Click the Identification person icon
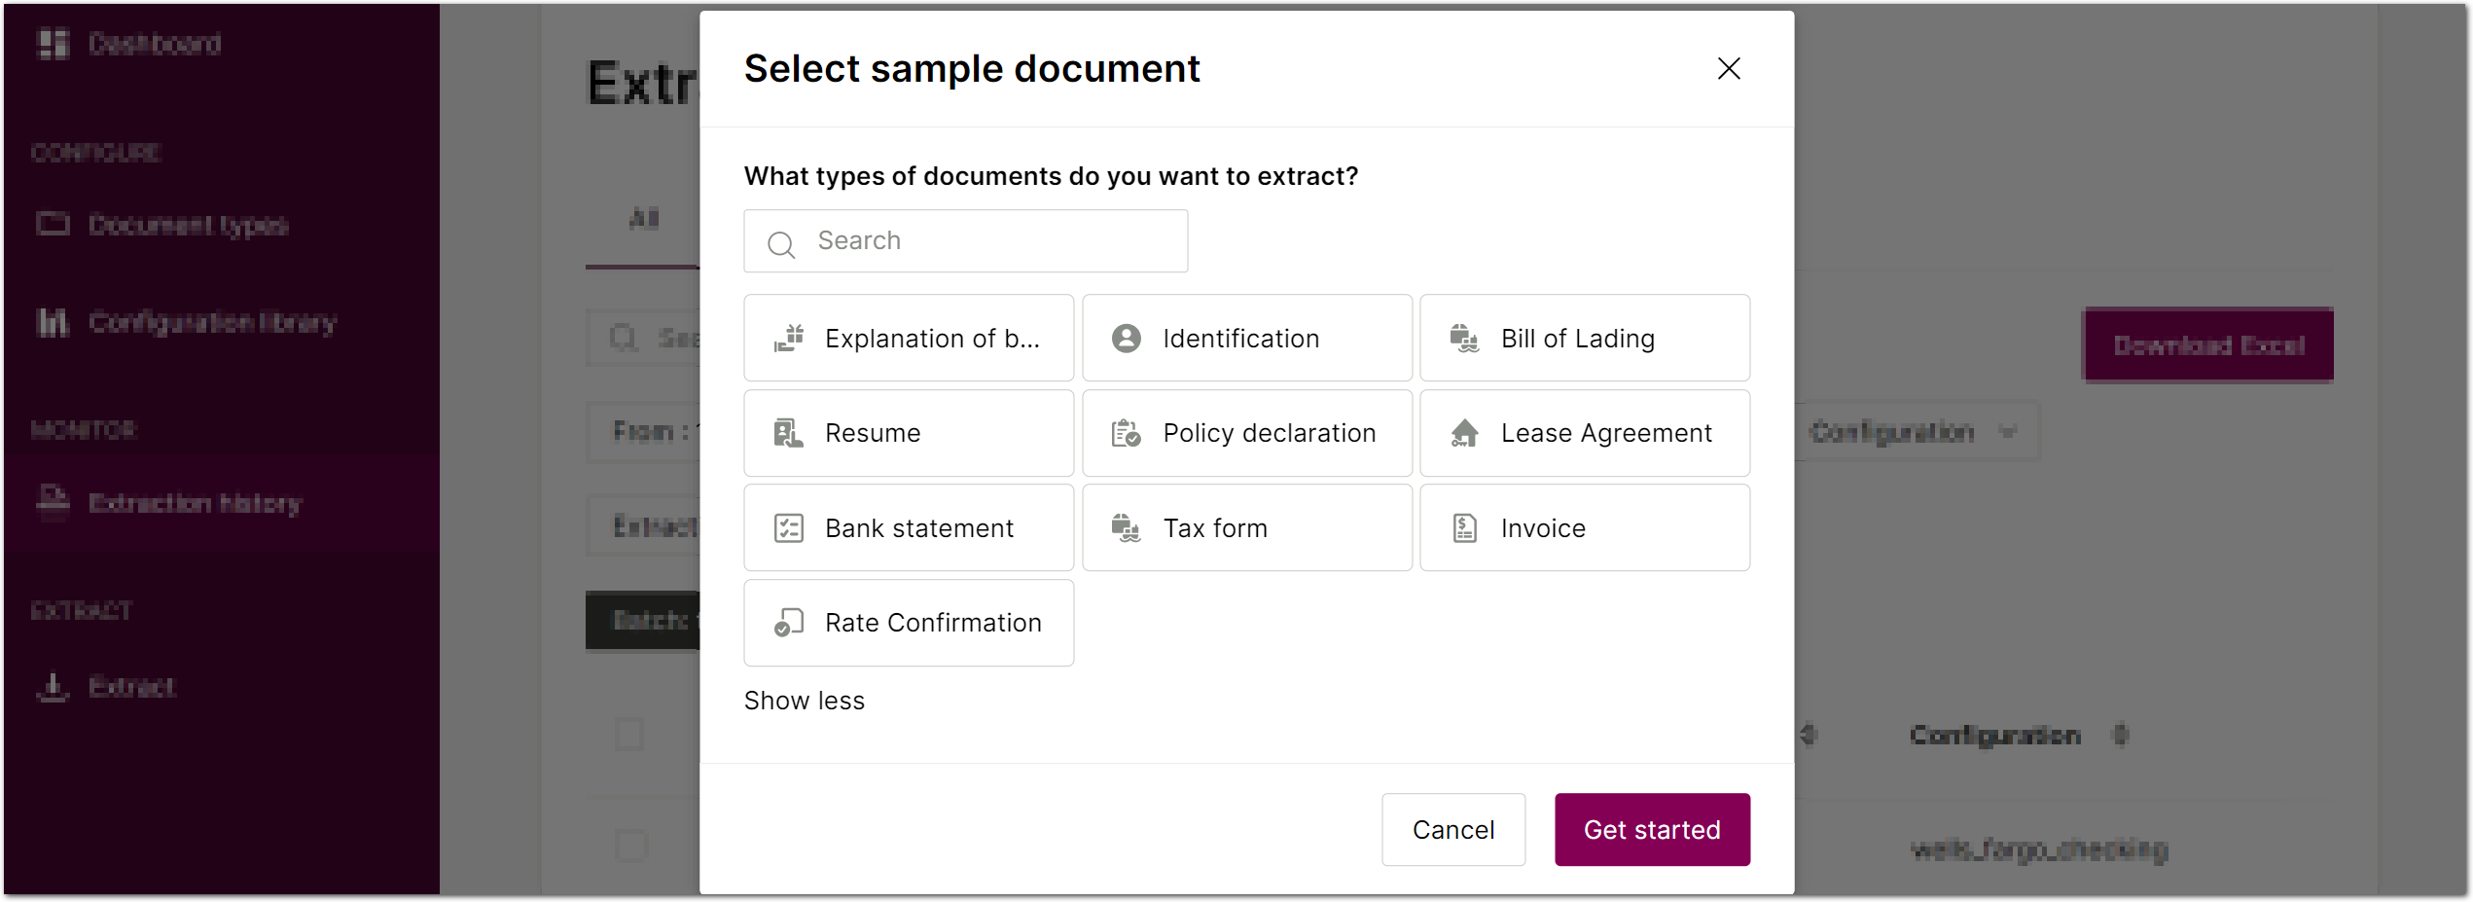Screen dimensions: 2473x902 click(1126, 339)
